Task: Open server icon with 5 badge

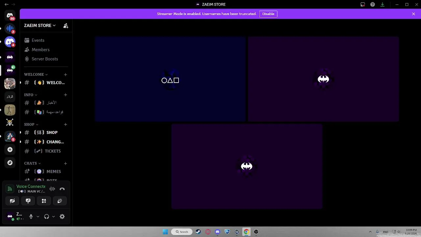Action: point(10,136)
